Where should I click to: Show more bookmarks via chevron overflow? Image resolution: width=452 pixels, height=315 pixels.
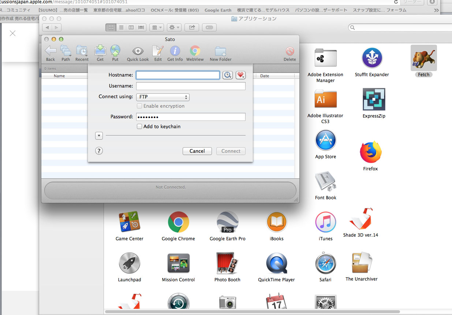[x=436, y=10]
